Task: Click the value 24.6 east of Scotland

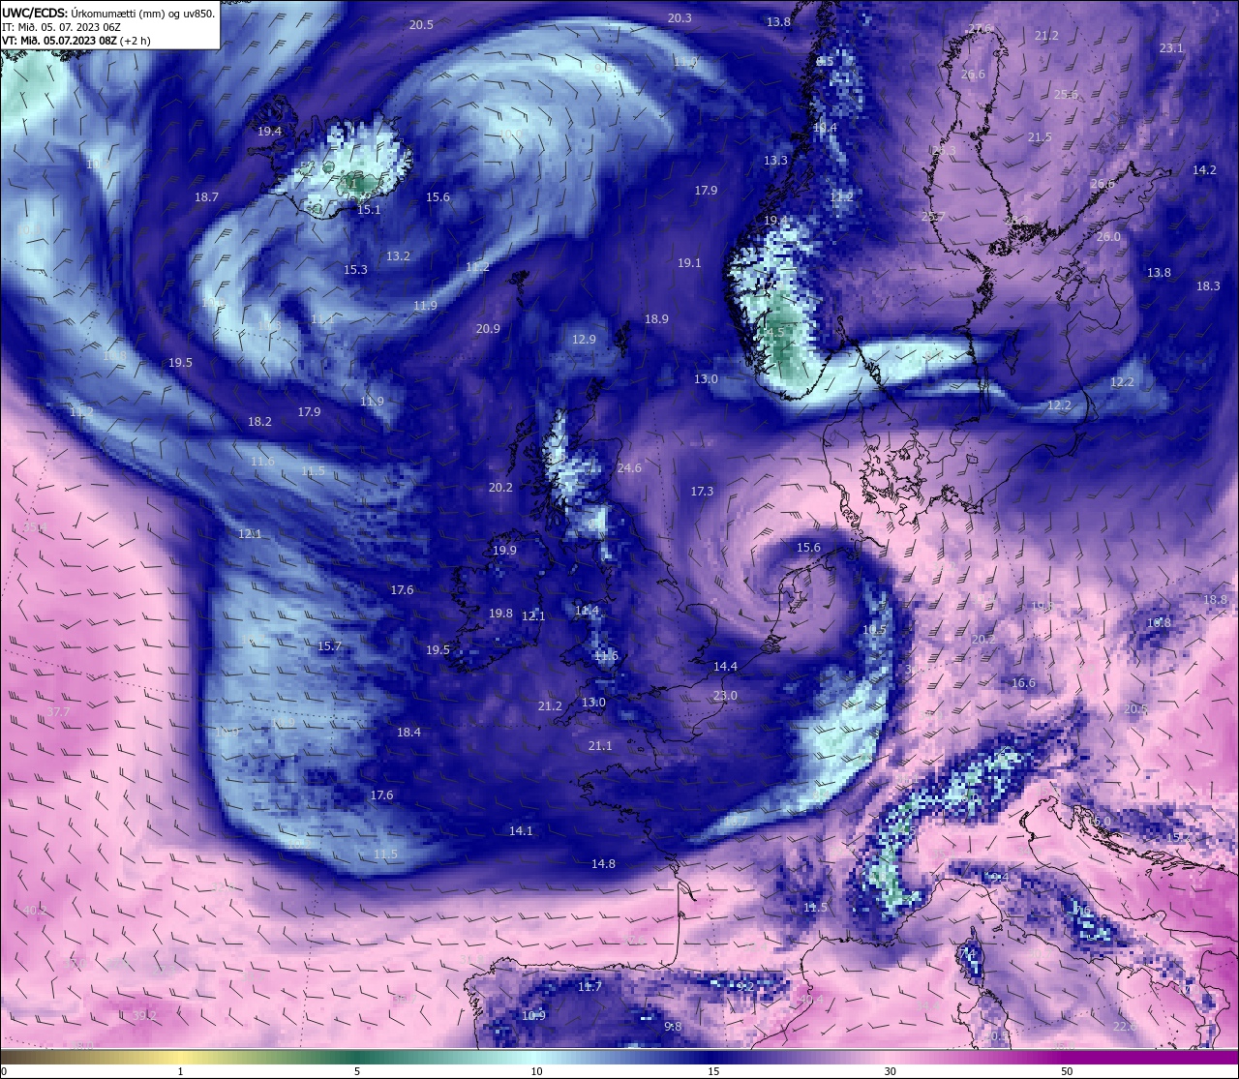Action: coord(629,468)
